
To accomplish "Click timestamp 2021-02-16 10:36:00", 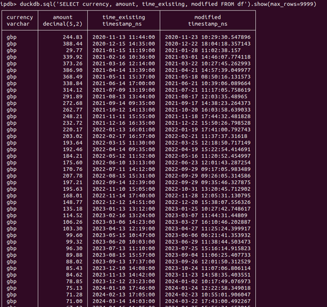I will tap(124, 57).
